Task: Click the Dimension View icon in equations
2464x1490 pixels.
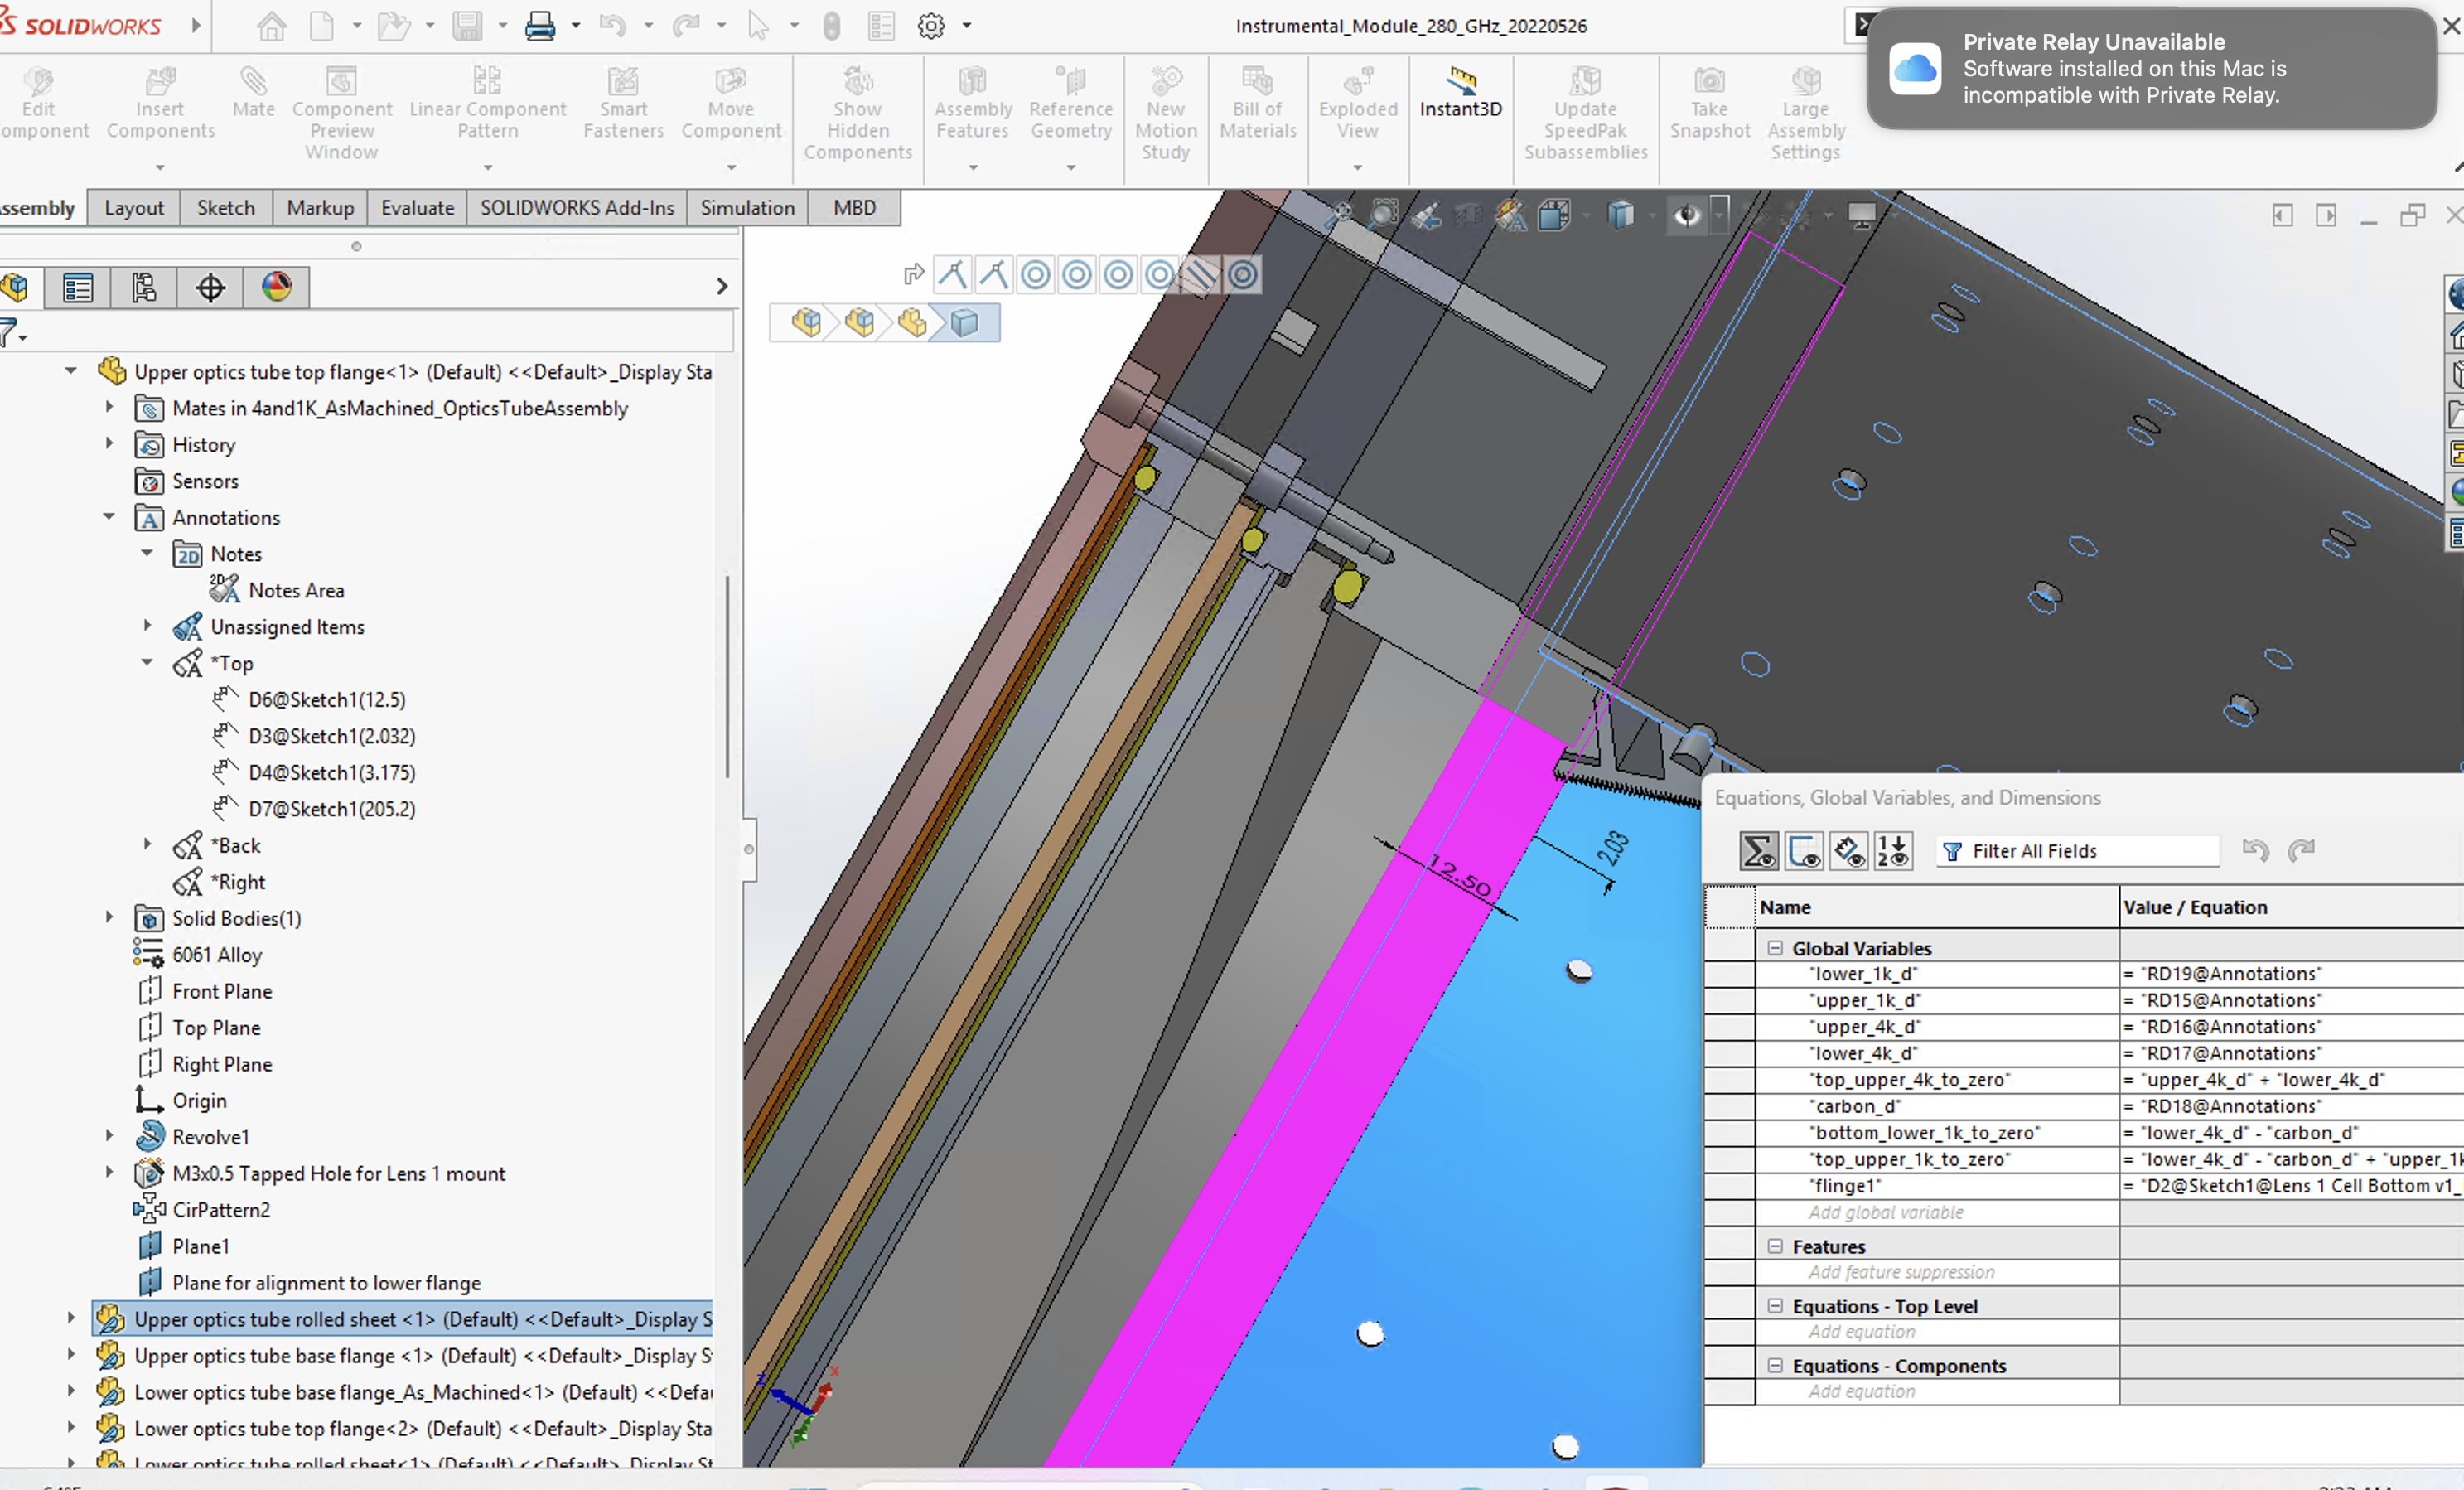Action: (1848, 851)
